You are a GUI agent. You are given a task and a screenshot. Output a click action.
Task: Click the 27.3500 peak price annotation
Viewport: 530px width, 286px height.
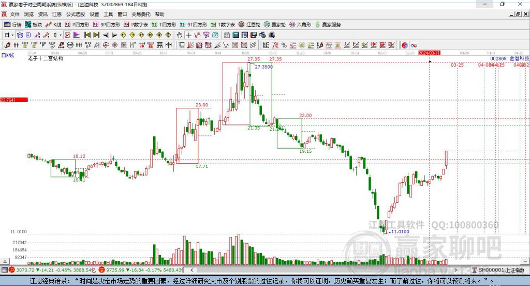pos(263,67)
